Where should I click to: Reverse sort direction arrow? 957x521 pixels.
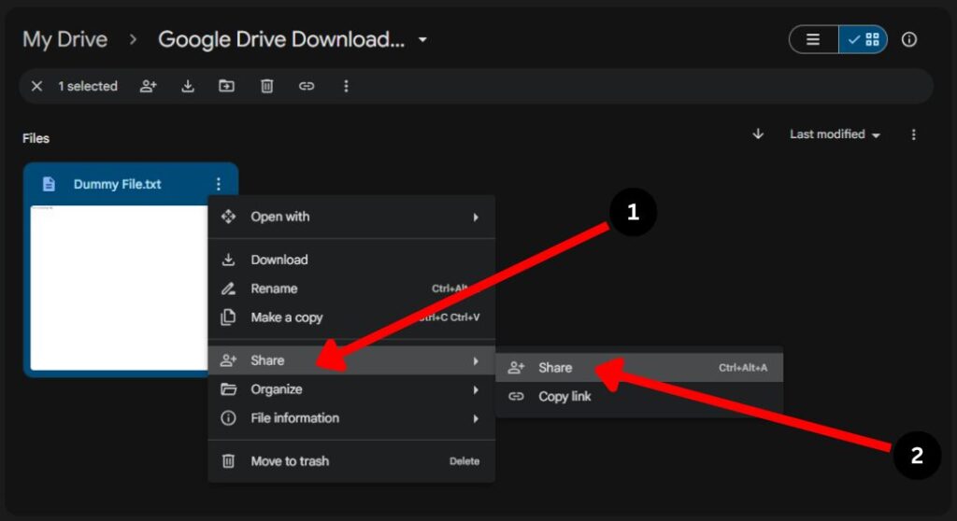pyautogui.click(x=758, y=134)
